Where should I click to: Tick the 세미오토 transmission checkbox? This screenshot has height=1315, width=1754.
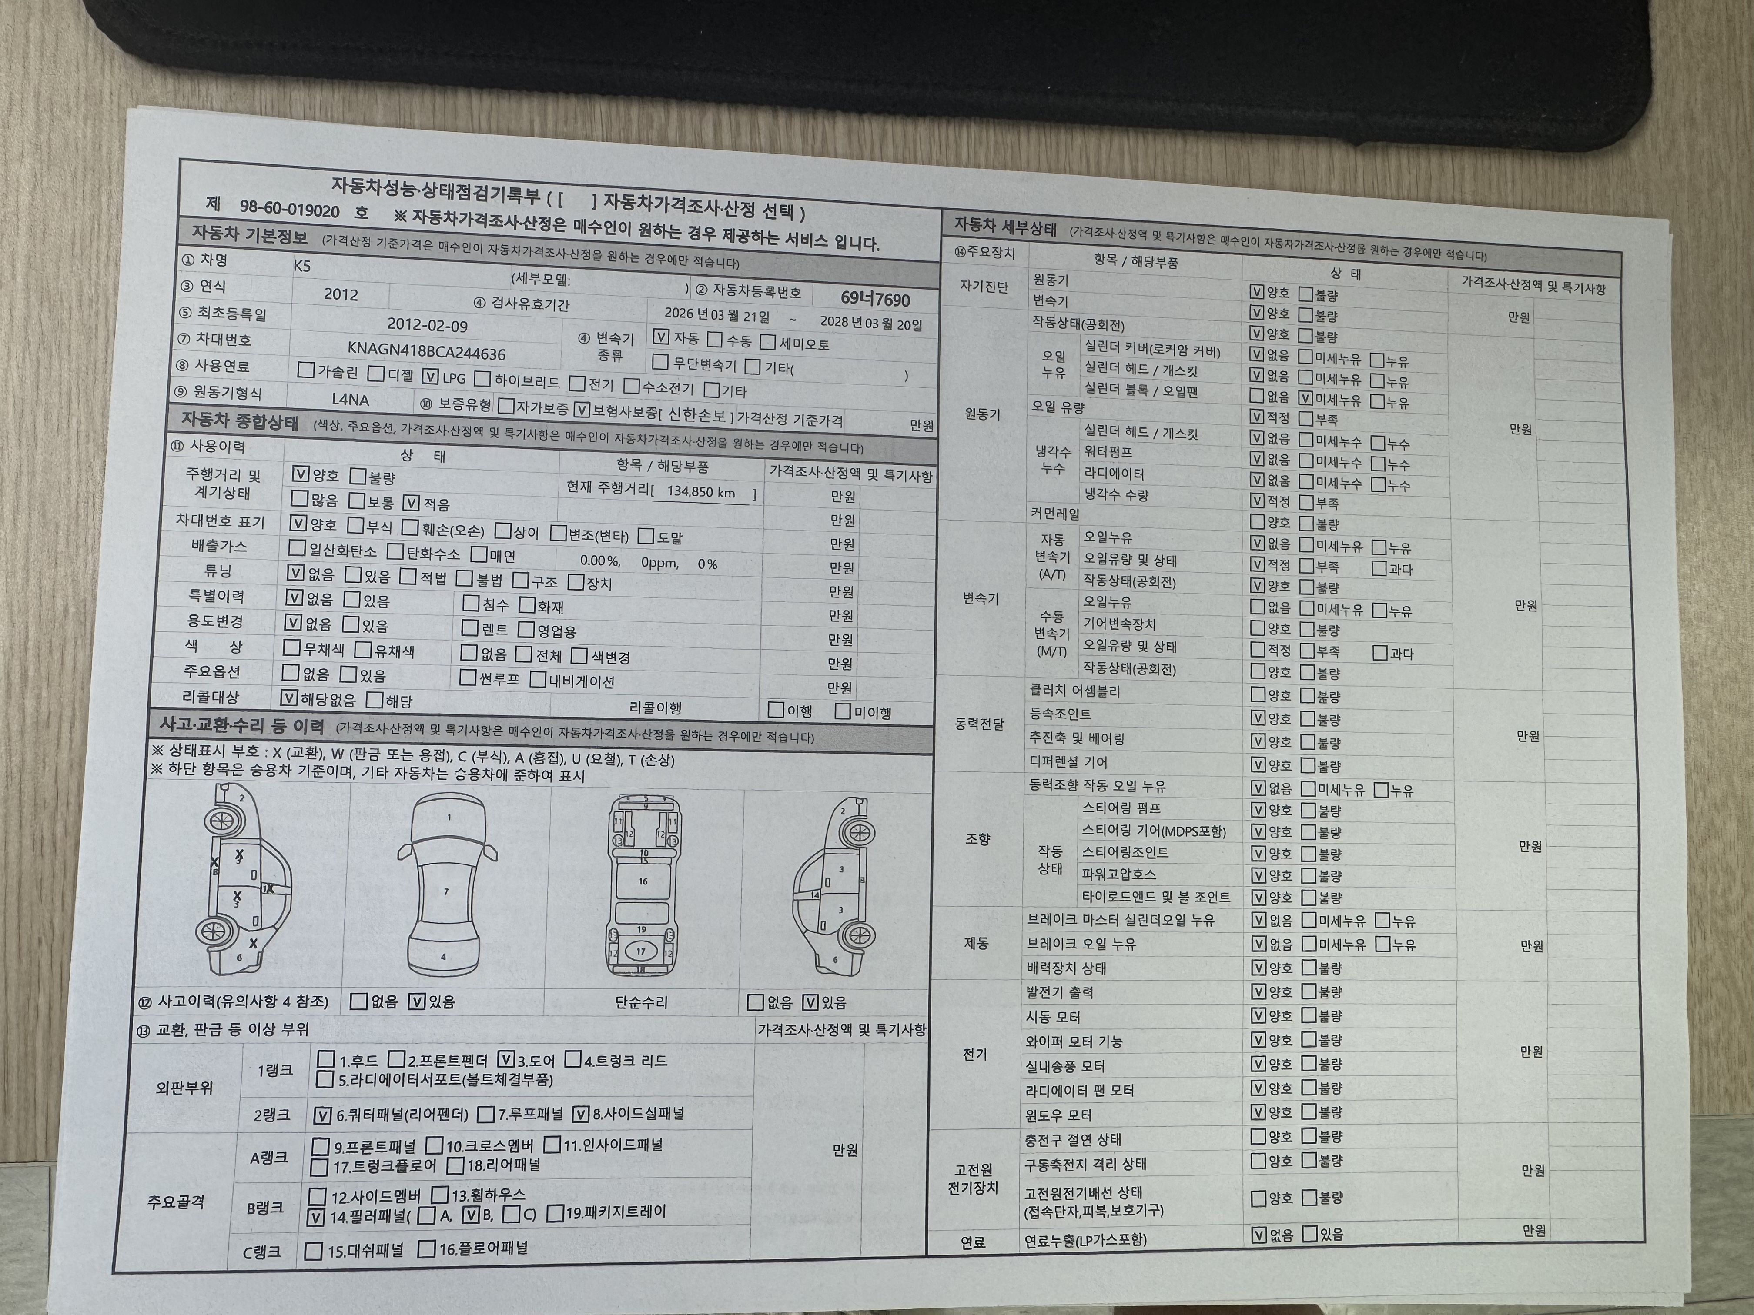(767, 342)
